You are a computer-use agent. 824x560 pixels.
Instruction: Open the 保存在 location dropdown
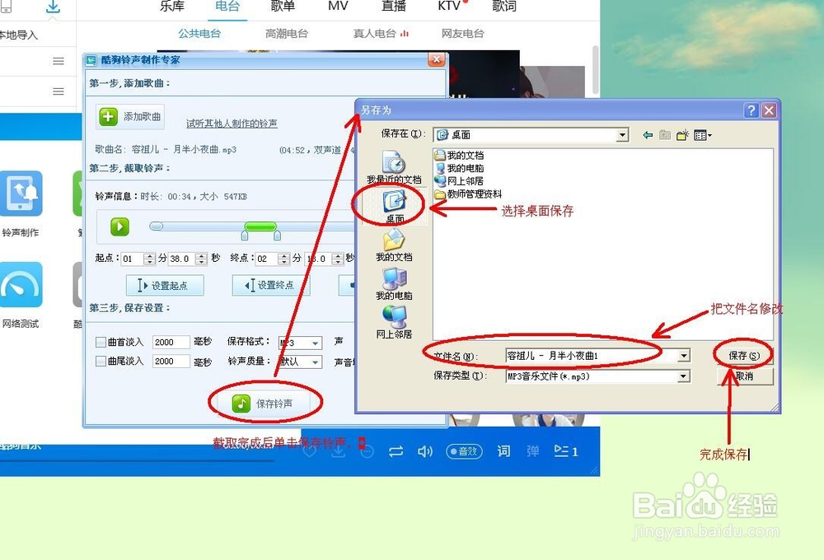pos(622,135)
